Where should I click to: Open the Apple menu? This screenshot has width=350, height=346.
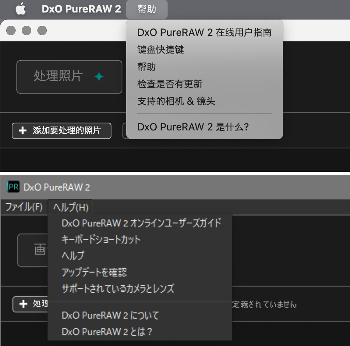click(x=21, y=9)
